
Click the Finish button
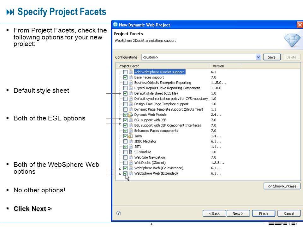coord(263,213)
